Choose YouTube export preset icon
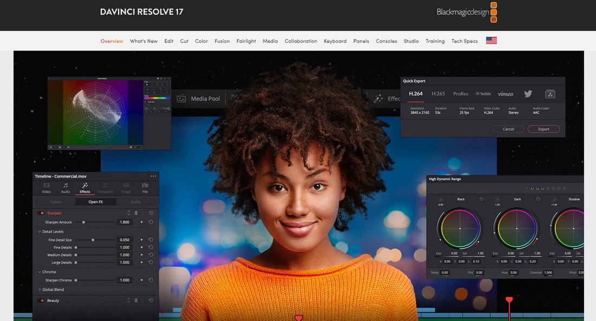 [483, 94]
